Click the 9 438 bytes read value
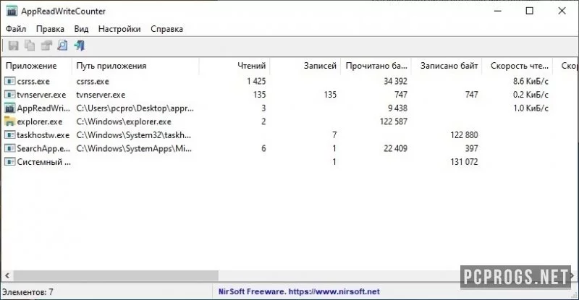The image size is (579, 300). point(397,108)
